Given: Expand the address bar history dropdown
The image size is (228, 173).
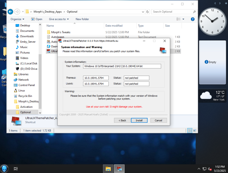Looking at the screenshot, I should click(x=143, y=12).
